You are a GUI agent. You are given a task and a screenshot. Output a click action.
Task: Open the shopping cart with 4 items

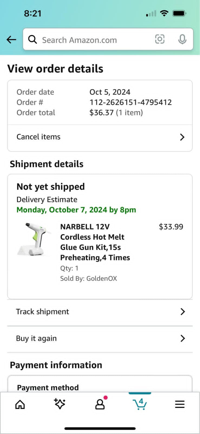pyautogui.click(x=140, y=404)
